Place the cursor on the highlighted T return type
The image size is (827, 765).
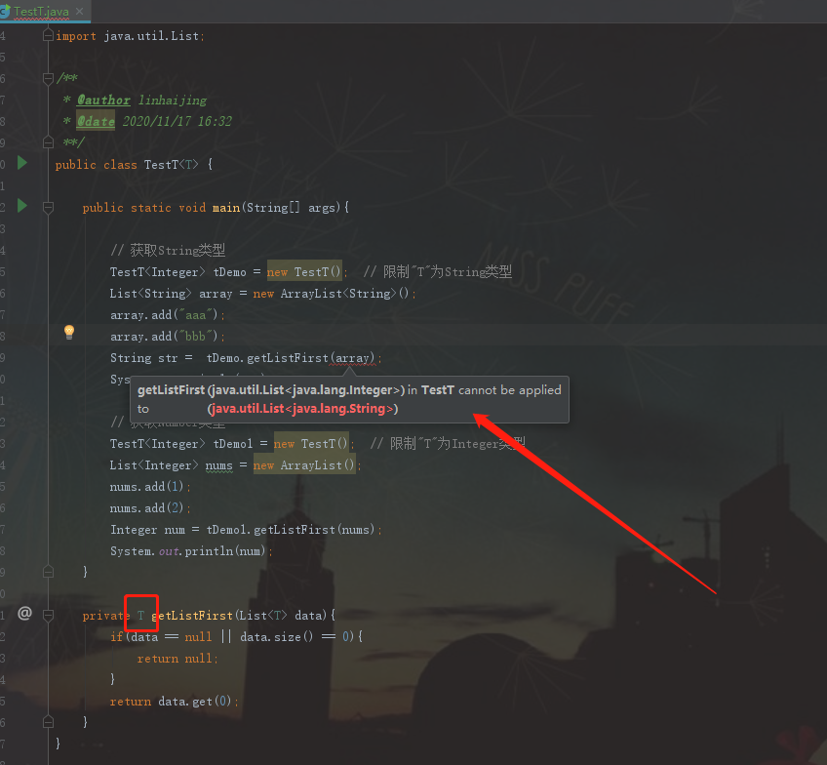[141, 614]
